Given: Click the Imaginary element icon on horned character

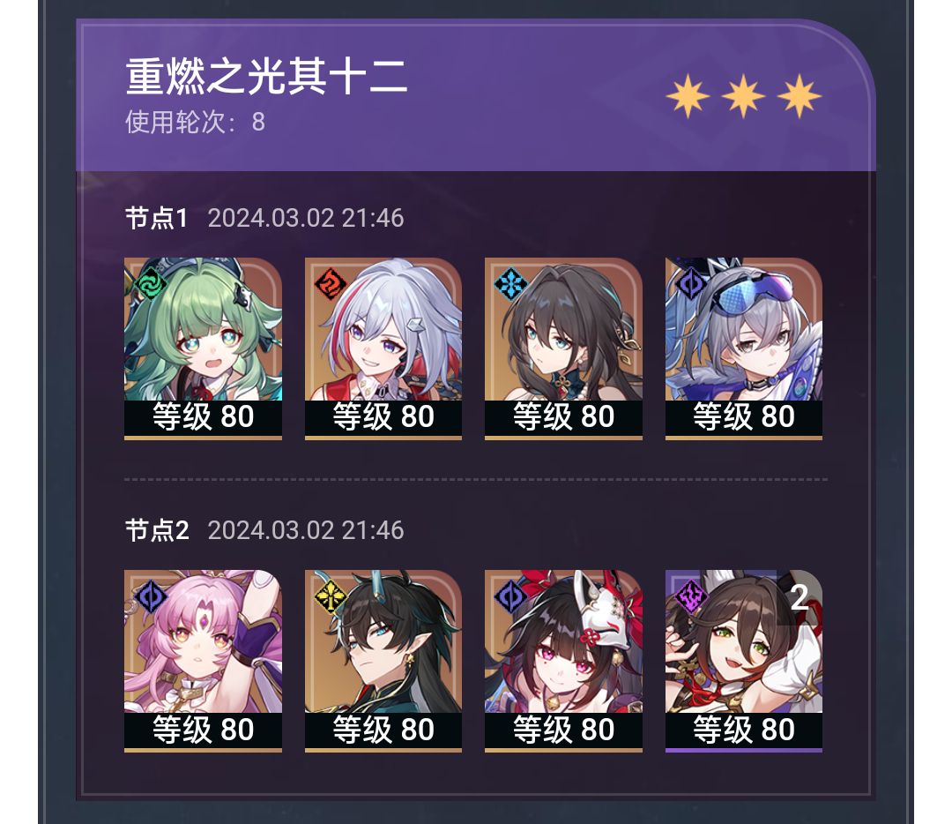Looking at the screenshot, I should point(331,596).
